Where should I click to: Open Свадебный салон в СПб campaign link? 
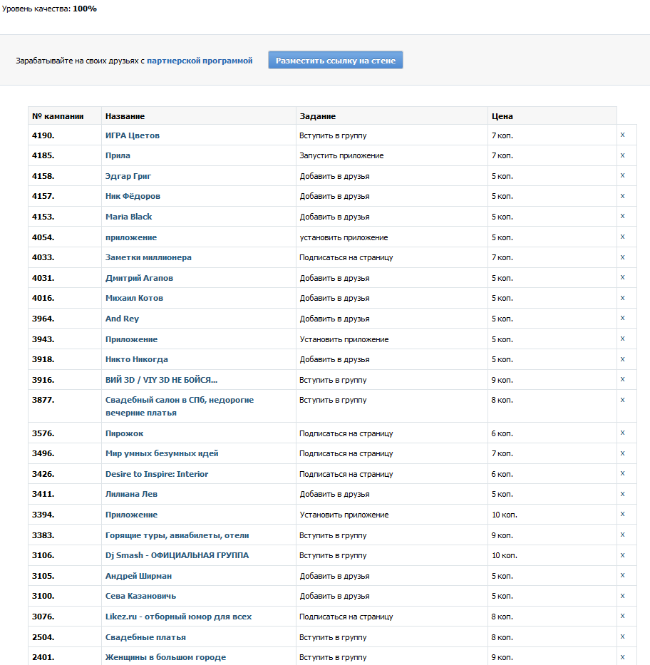180,406
